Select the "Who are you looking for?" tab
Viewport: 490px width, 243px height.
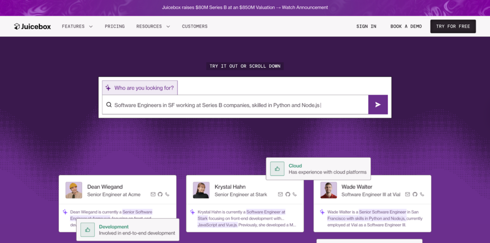pyautogui.click(x=140, y=88)
